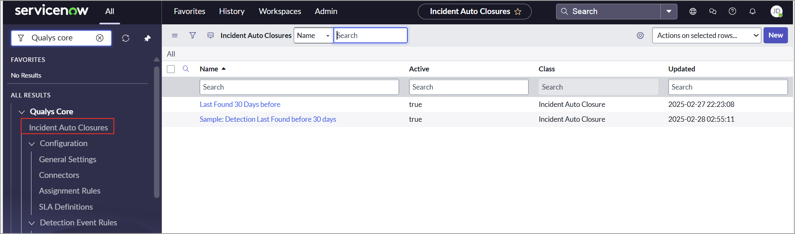Open the list filter funnel icon
Viewport: 795px width, 234px height.
pos(193,35)
